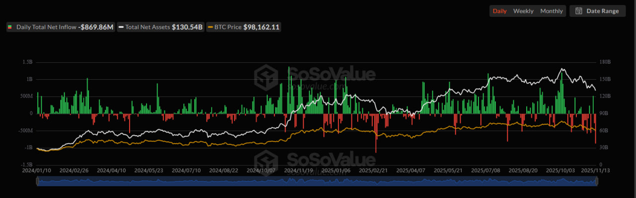The image size is (636, 198).
Task: Click the orange BTC Price legend marker
Action: 211,27
